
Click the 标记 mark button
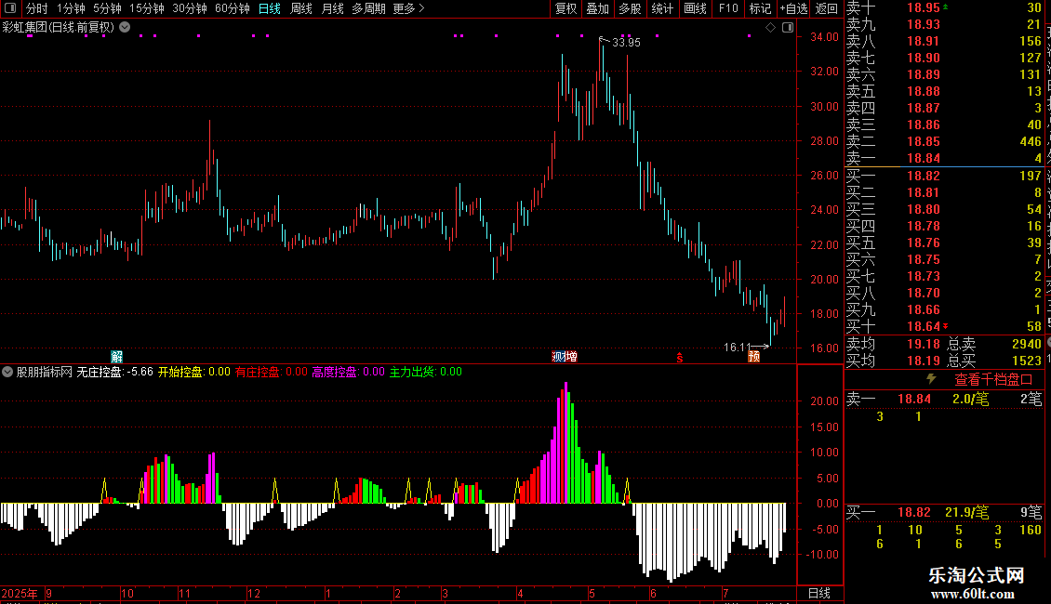click(x=760, y=8)
